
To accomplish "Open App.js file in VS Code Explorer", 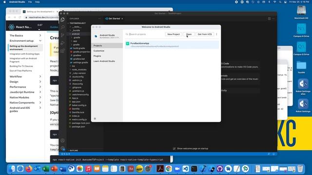I will [75, 98].
